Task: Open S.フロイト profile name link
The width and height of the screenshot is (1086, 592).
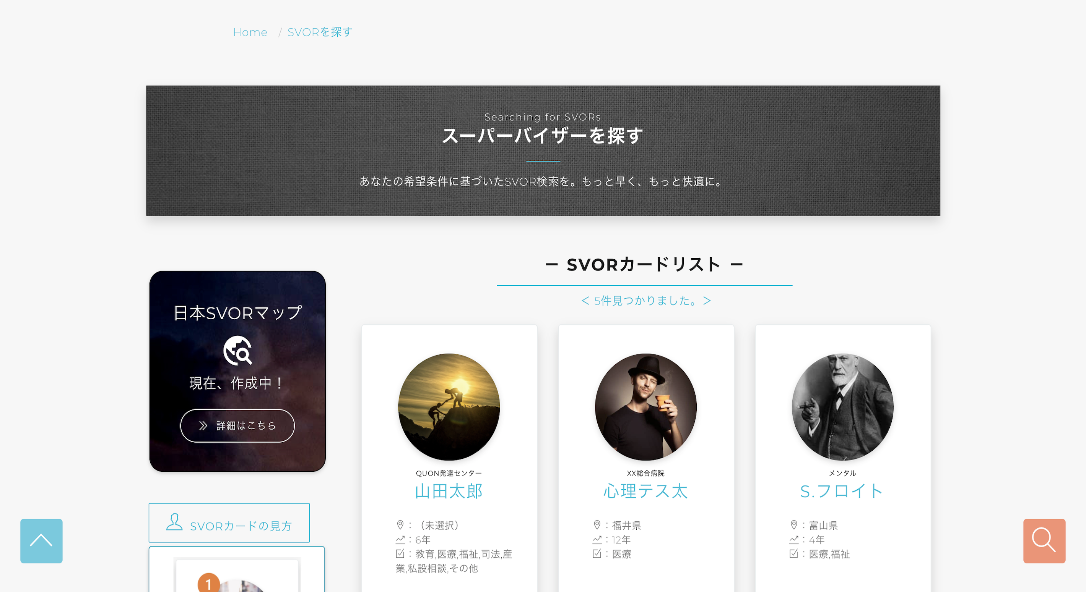Action: 842,492
